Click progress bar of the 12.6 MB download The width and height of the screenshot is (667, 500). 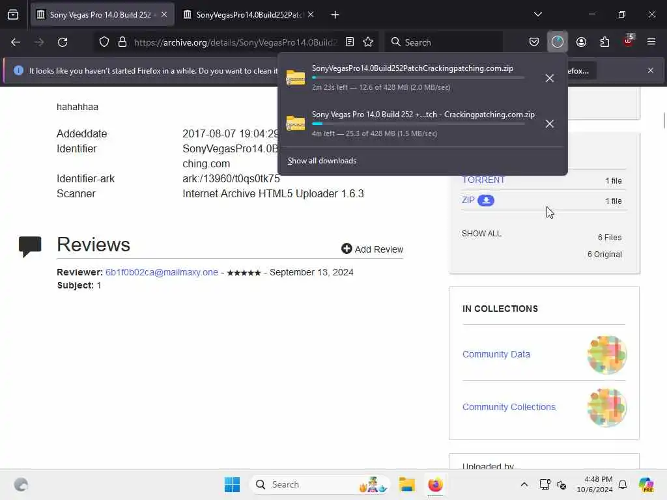point(418,78)
